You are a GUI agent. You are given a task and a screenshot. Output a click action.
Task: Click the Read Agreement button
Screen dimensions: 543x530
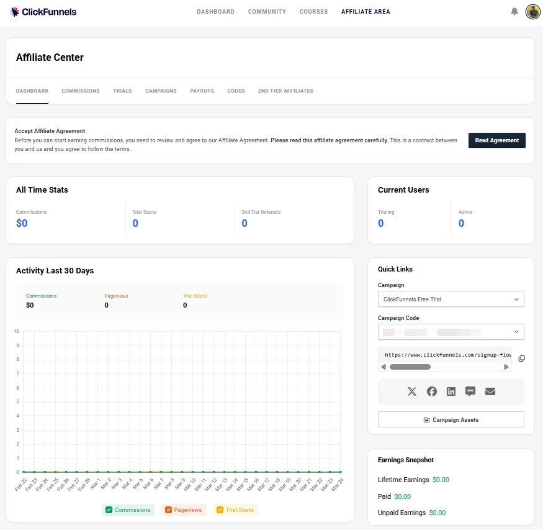tap(497, 140)
